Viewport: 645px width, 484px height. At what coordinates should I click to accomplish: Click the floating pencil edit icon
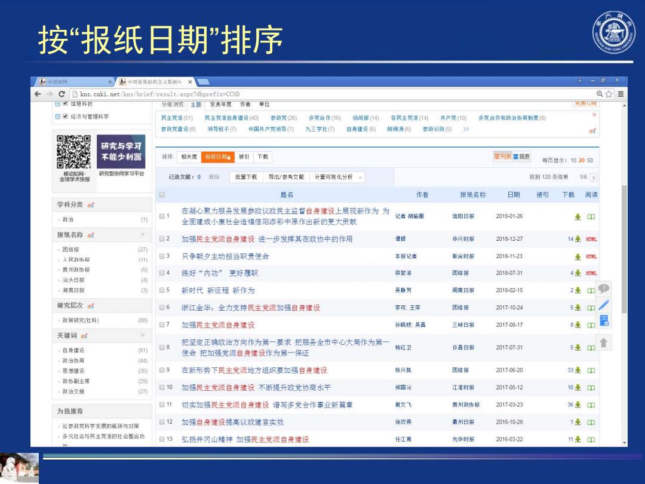point(603,305)
